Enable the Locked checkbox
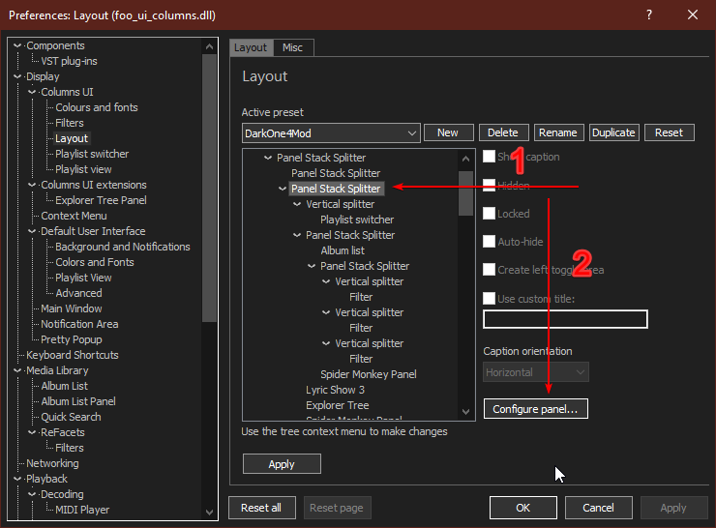The width and height of the screenshot is (716, 528). pyautogui.click(x=490, y=214)
